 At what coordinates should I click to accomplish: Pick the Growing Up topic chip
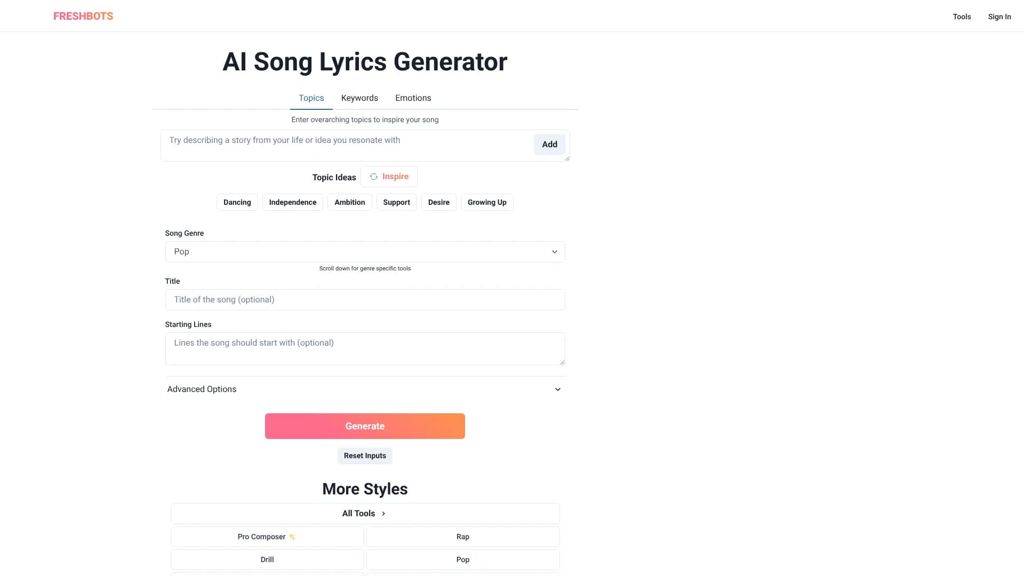486,203
